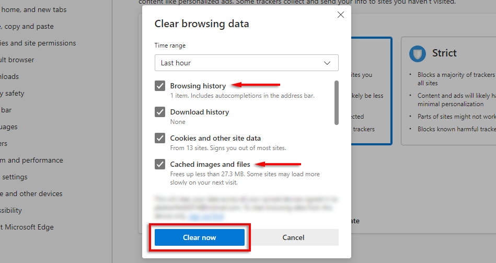Click the Time range dropdown chevron
496x263 pixels.
click(x=328, y=63)
